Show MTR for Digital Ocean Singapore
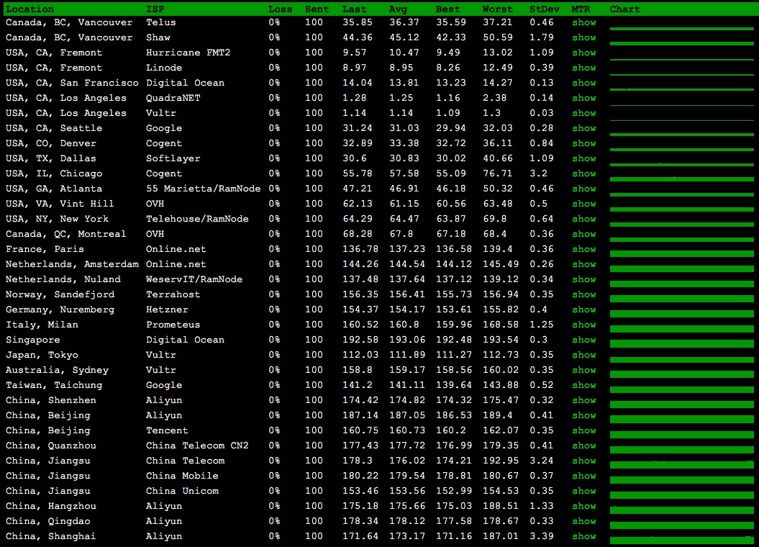The image size is (759, 547). point(583,340)
